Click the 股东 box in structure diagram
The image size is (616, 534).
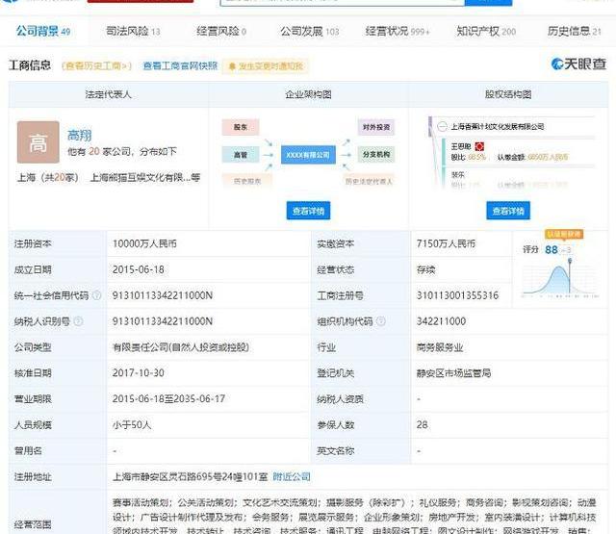click(x=241, y=127)
